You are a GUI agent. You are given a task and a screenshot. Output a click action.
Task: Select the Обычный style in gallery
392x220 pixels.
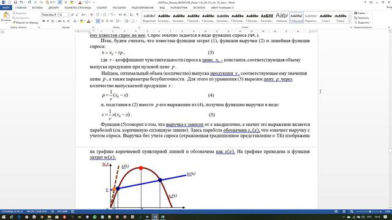(296, 18)
